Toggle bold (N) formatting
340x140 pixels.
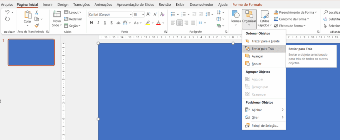click(91, 23)
